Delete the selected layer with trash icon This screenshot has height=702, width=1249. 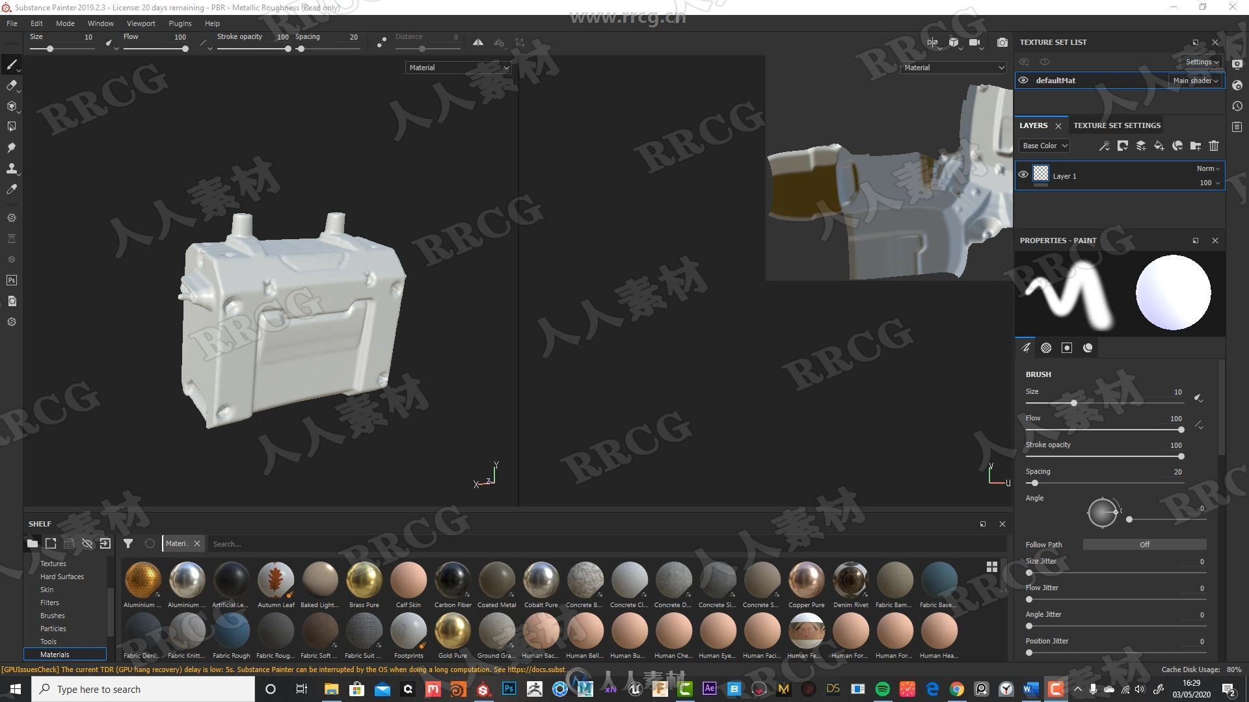[1213, 146]
